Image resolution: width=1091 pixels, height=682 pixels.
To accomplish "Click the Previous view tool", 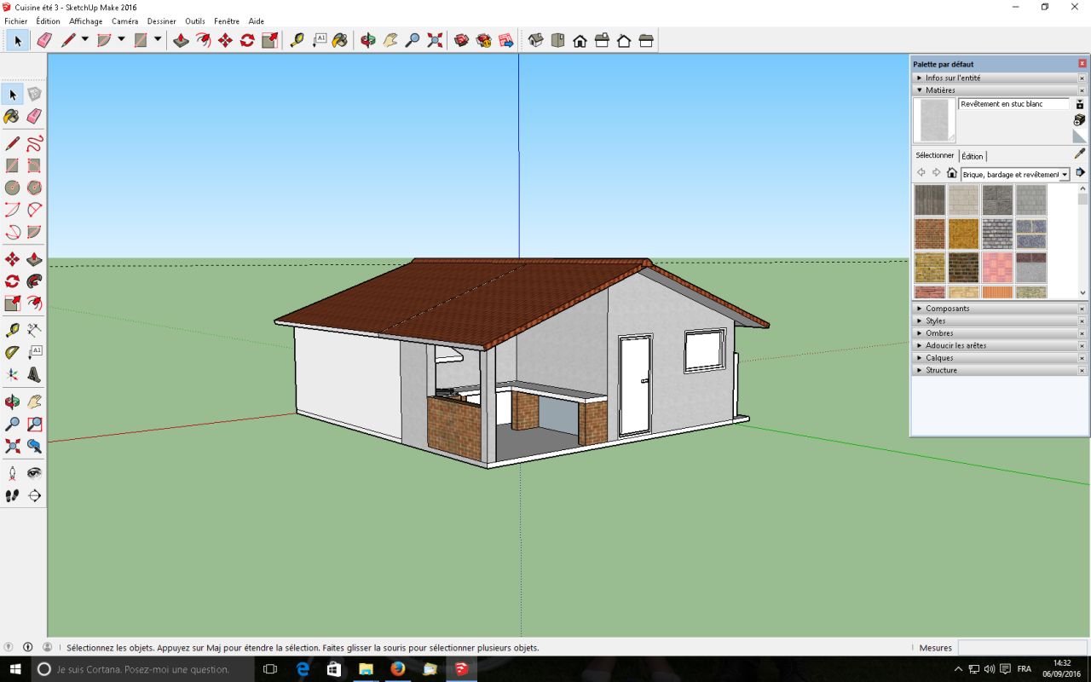I will 34,446.
